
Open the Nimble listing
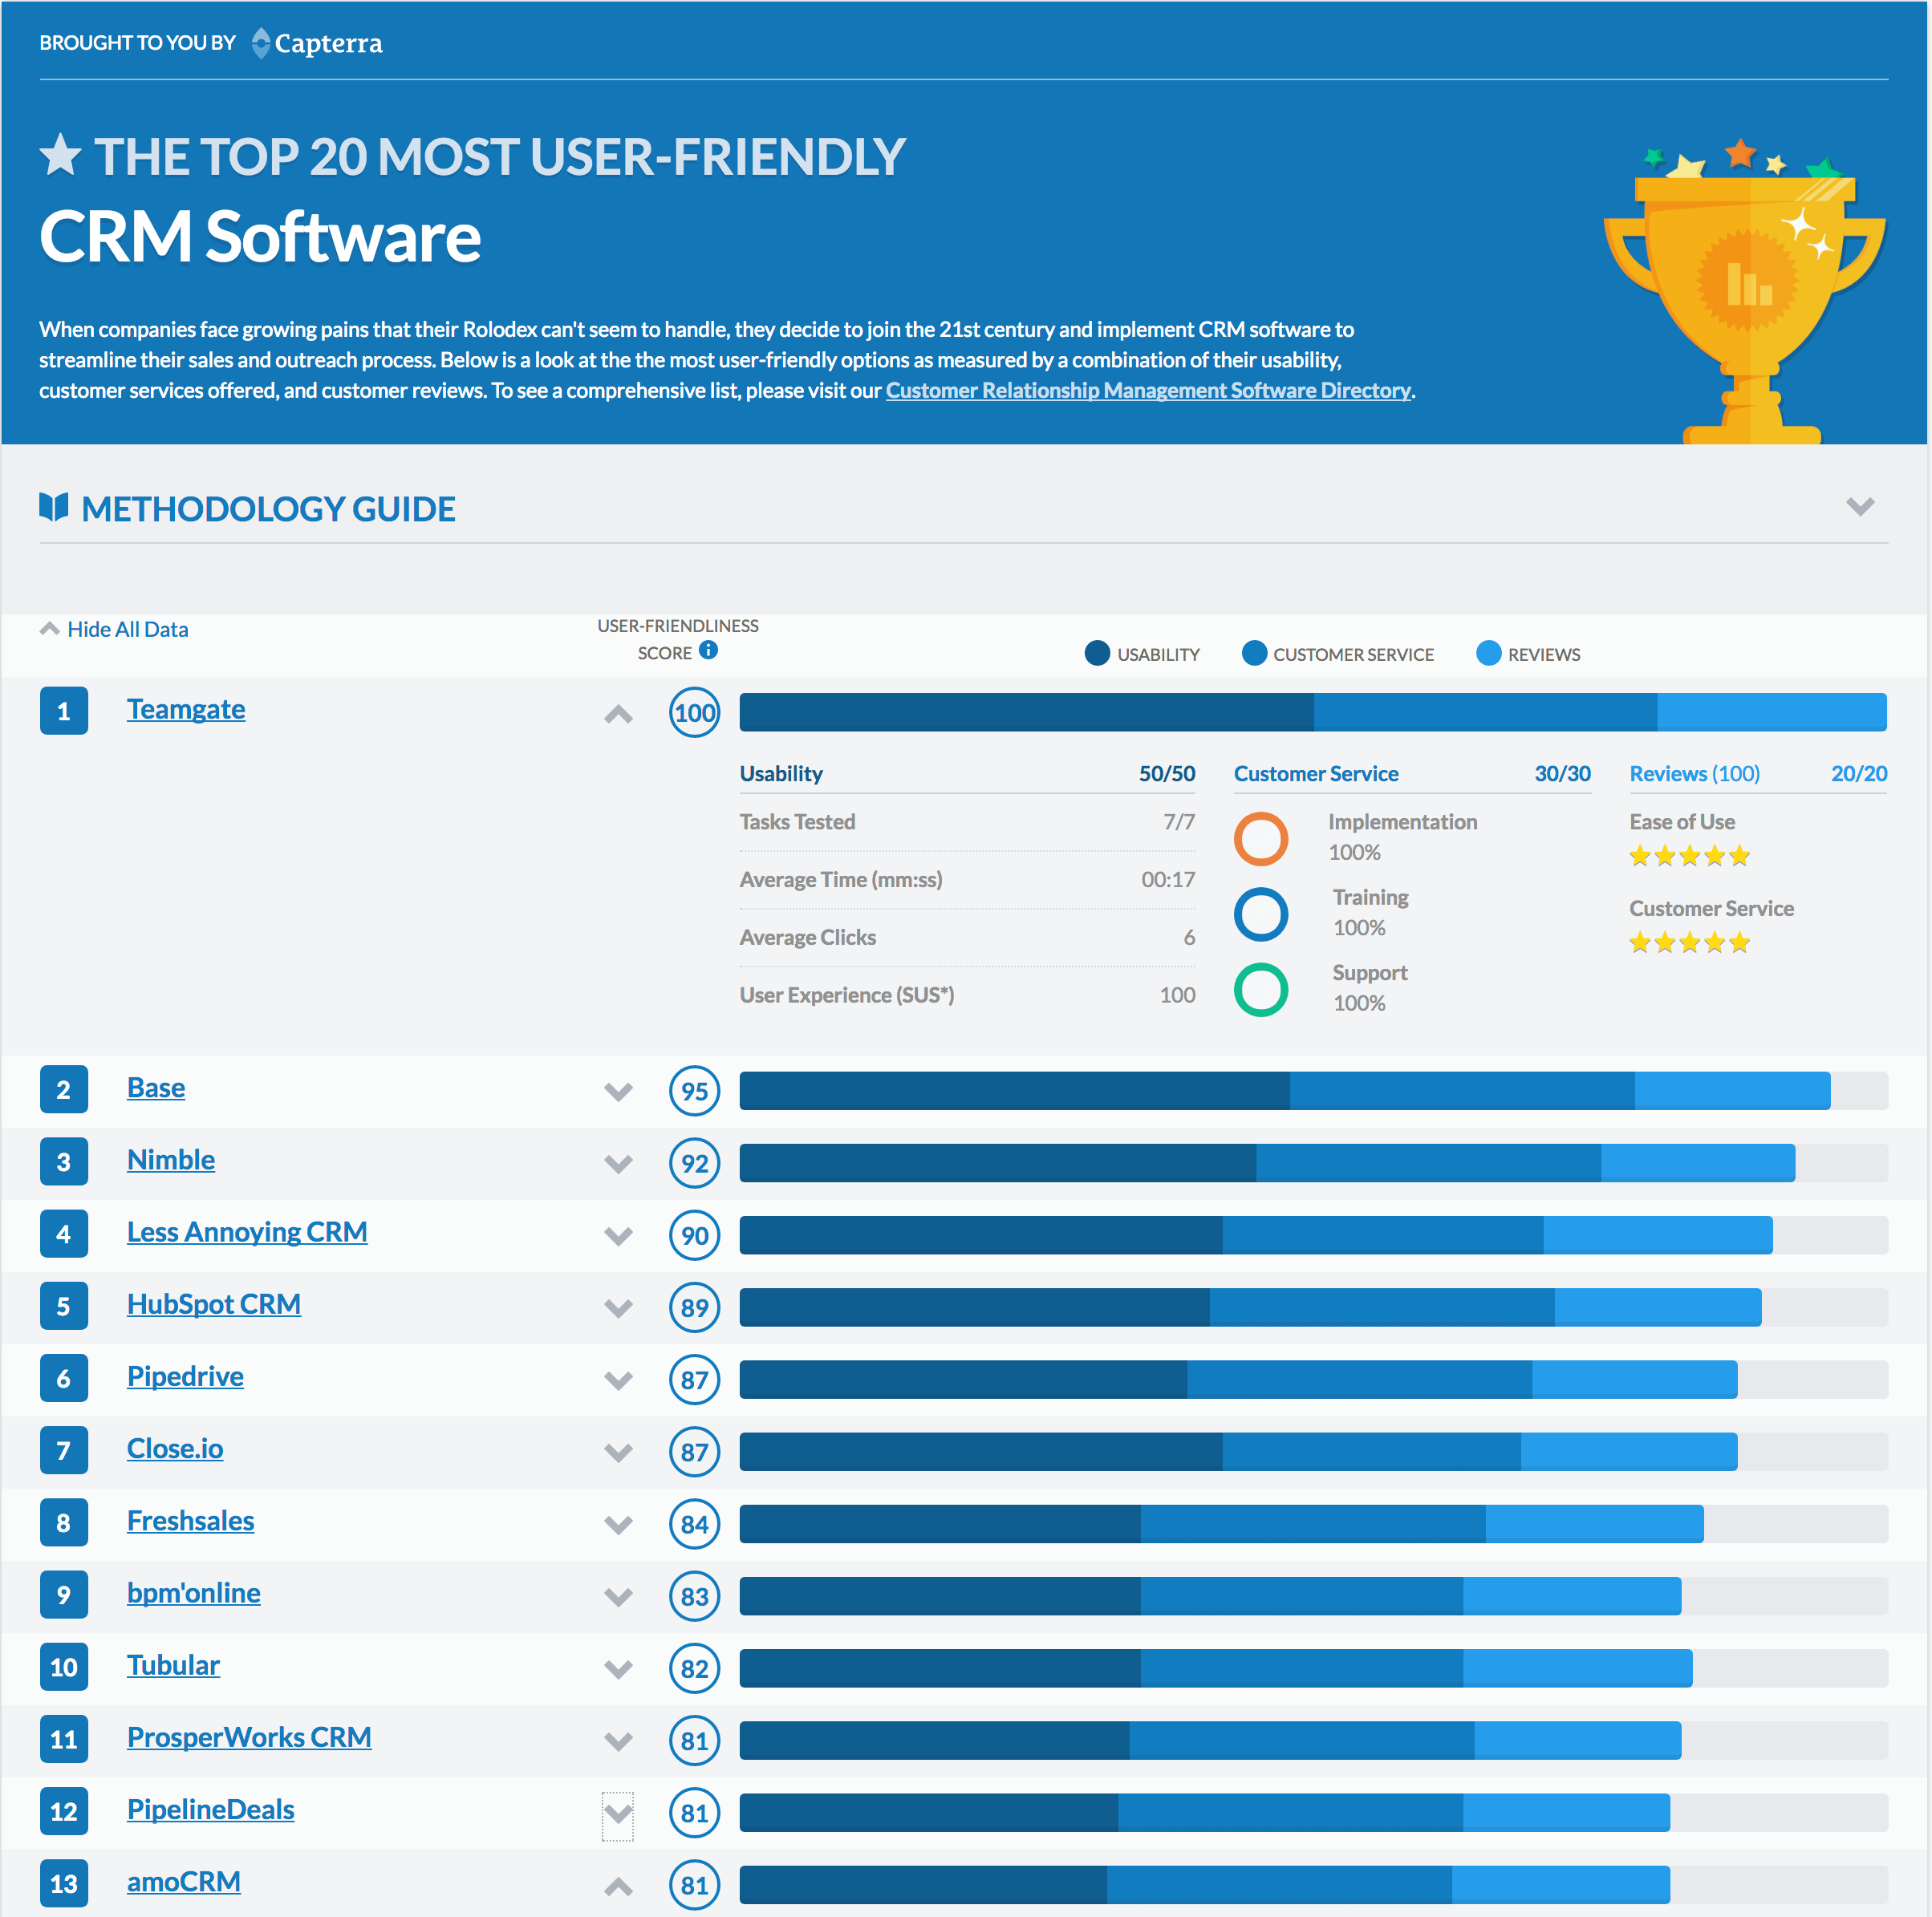[x=171, y=1159]
